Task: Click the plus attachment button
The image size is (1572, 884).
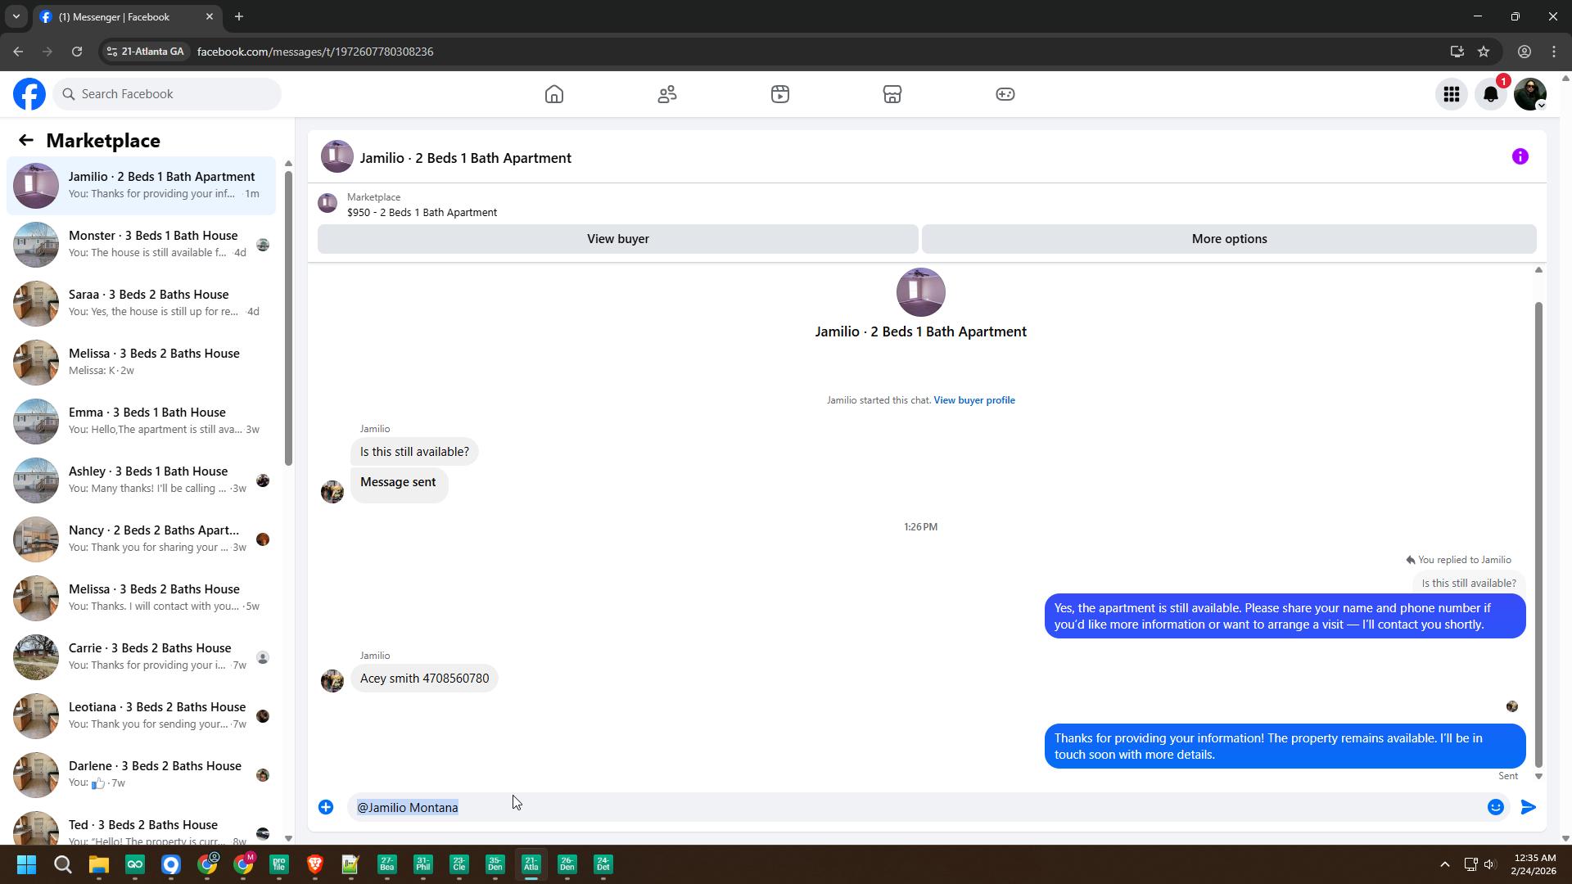Action: coord(326,807)
